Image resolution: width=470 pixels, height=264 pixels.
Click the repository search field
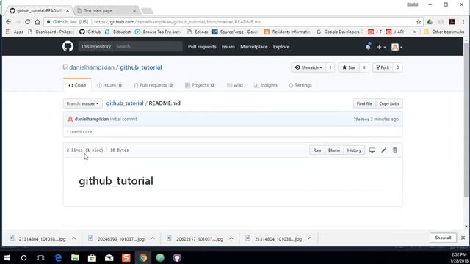(x=148, y=47)
